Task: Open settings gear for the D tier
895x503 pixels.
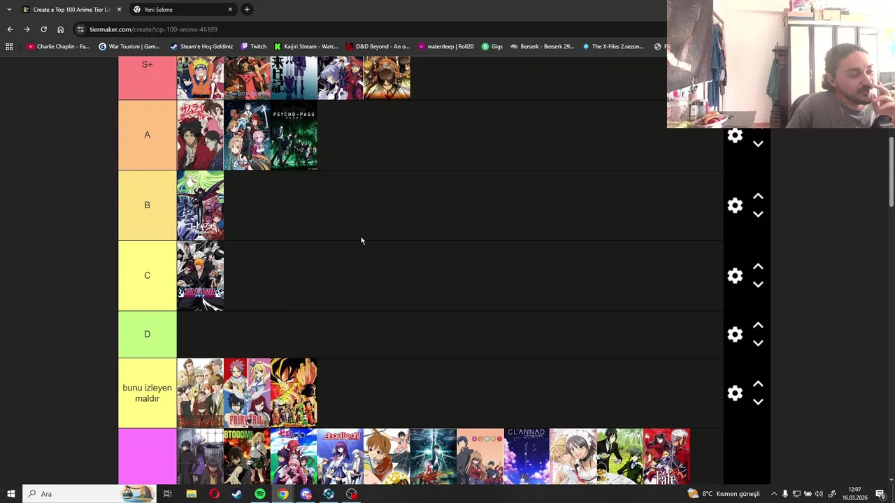Action: [735, 335]
